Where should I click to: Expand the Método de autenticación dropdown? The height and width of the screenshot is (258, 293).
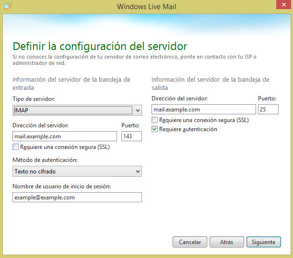pyautogui.click(x=77, y=172)
